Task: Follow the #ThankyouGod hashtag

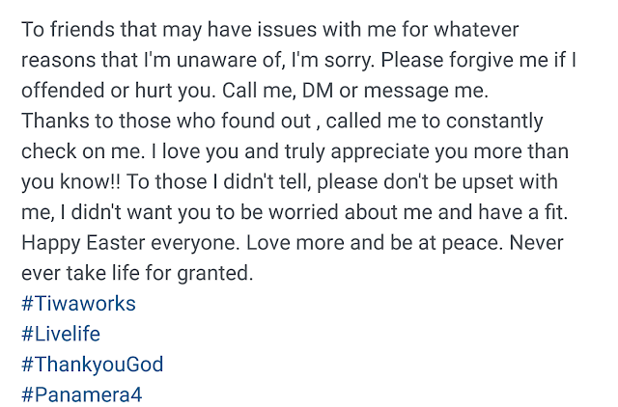Action: (93, 365)
